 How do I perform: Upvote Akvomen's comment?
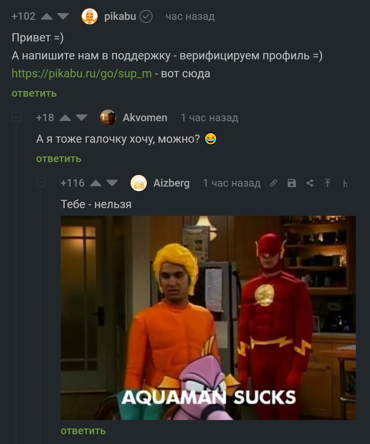tap(65, 118)
